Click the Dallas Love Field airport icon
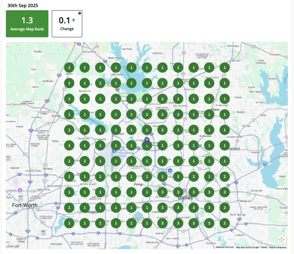This screenshot has width=294, height=254. tap(170, 170)
